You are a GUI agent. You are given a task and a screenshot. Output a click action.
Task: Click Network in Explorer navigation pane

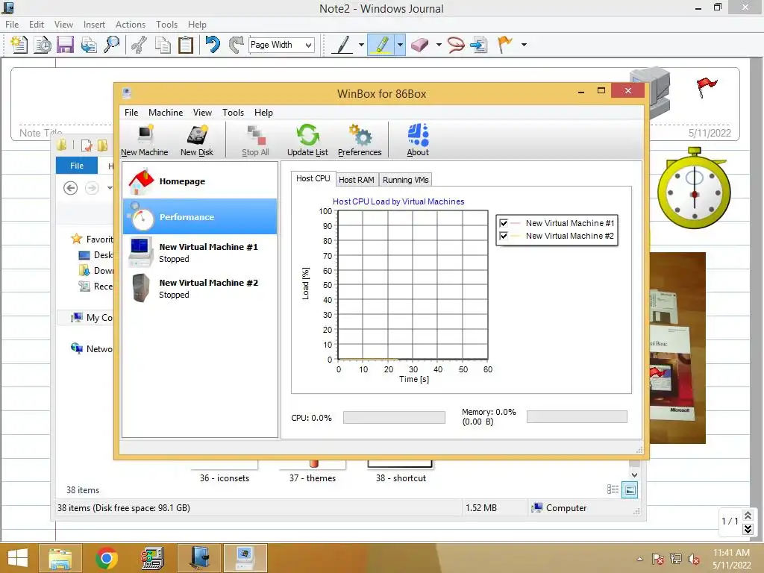(93, 349)
